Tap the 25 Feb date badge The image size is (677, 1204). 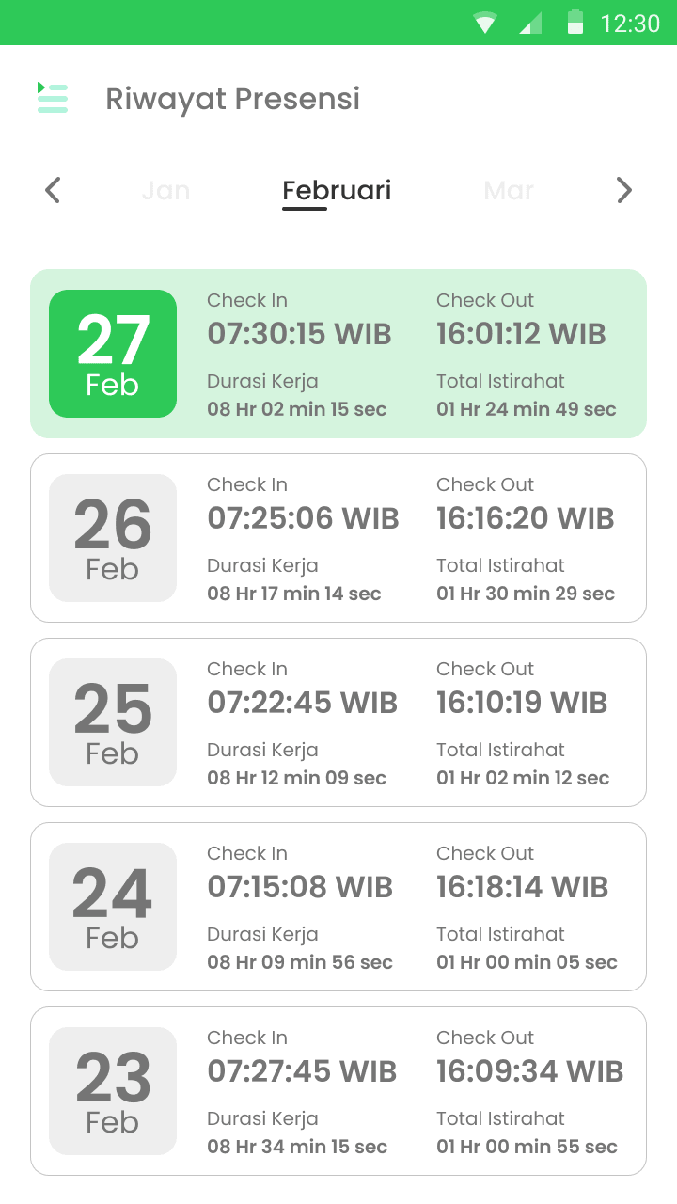tap(113, 722)
